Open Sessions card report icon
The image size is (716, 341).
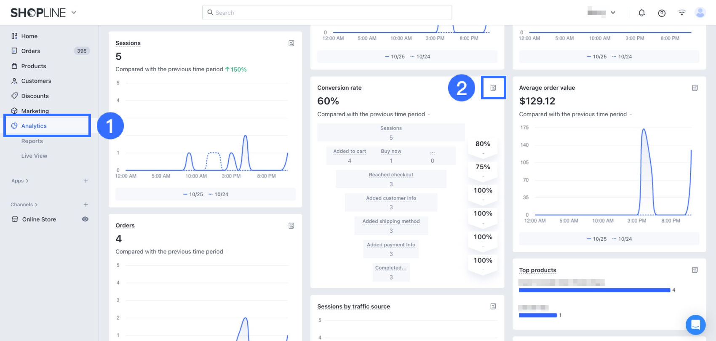[291, 43]
